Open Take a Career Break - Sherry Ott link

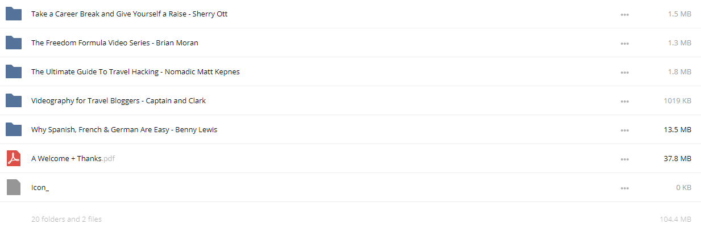[x=129, y=14]
